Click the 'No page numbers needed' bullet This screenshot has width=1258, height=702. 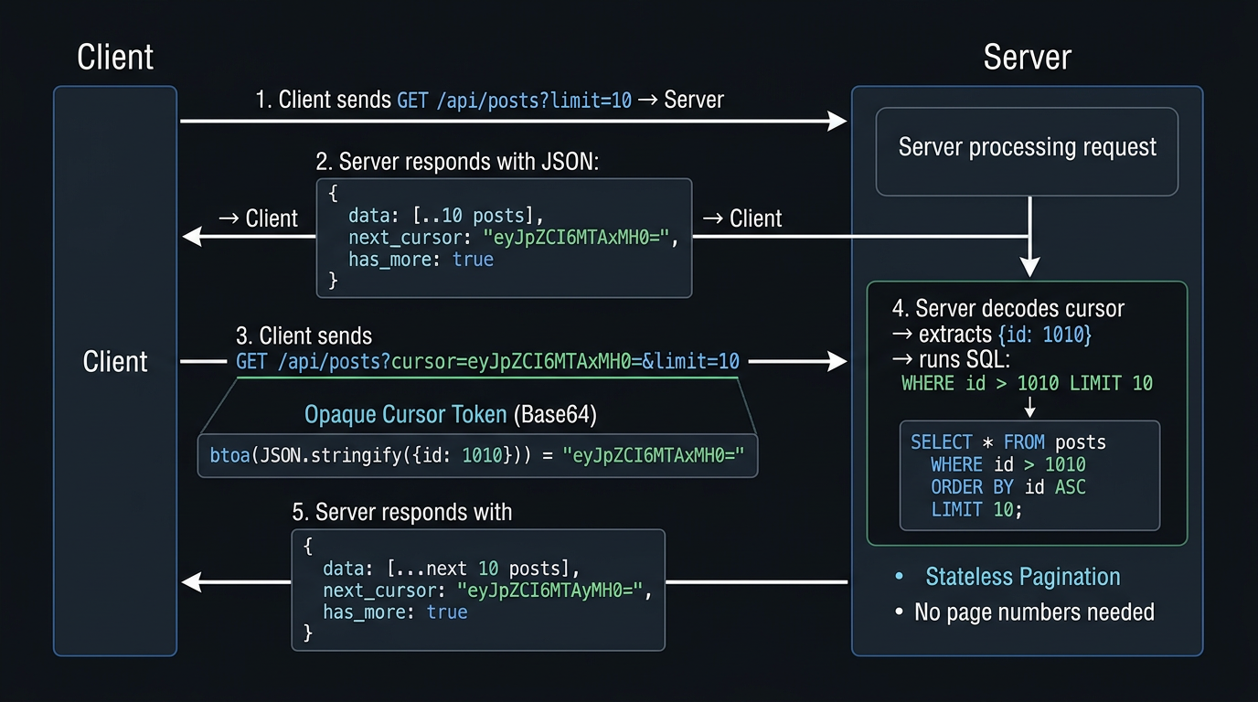[x=1033, y=612]
